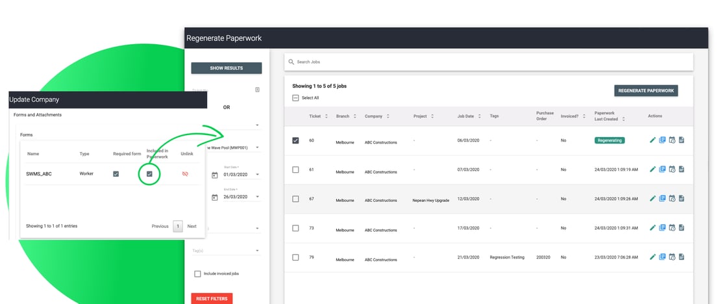Image resolution: width=727 pixels, height=304 pixels.
Task: Uncheck the ticket 60 row checkbox
Action: pyautogui.click(x=296, y=140)
